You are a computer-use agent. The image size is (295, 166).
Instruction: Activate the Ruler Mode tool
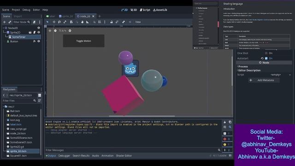(88, 22)
